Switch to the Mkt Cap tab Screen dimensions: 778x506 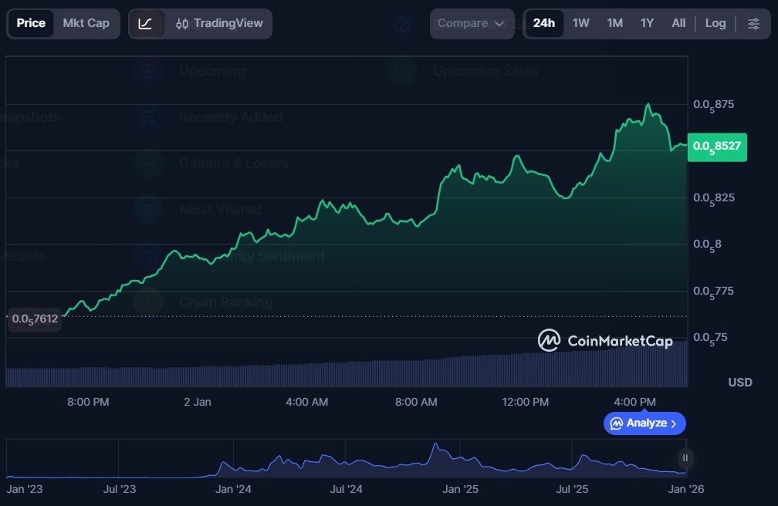pos(86,23)
